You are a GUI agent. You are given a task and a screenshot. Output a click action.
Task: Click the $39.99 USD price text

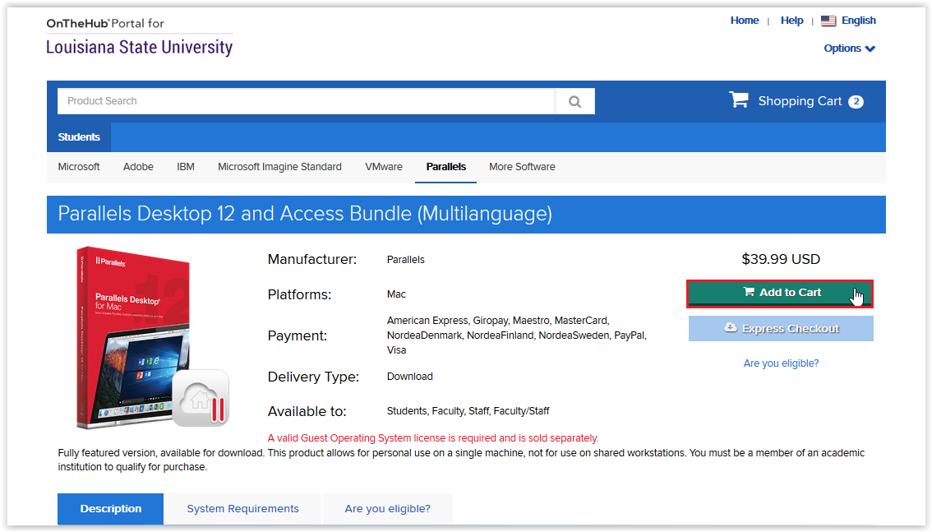pyautogui.click(x=781, y=259)
